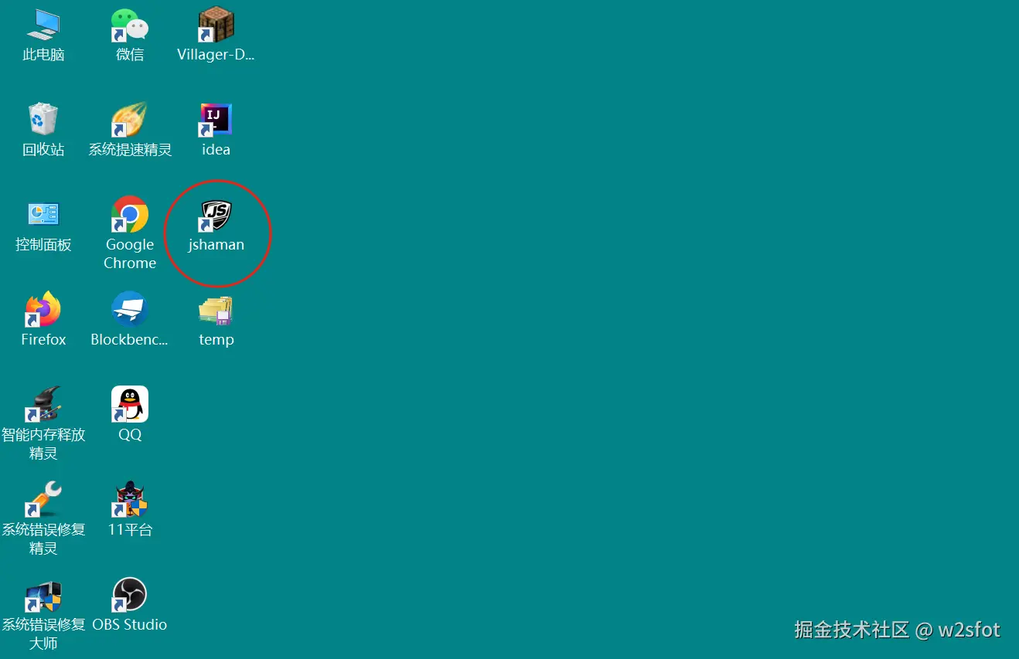Select the QQ penguin icon
The width and height of the screenshot is (1019, 659).
[130, 405]
